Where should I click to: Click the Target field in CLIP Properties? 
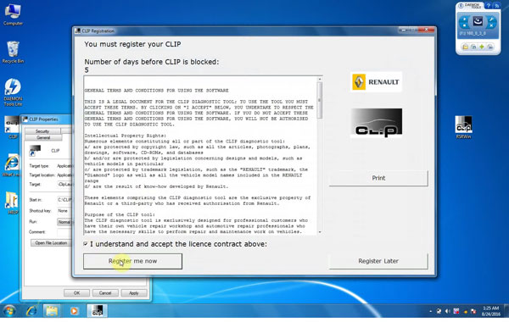(x=65, y=184)
